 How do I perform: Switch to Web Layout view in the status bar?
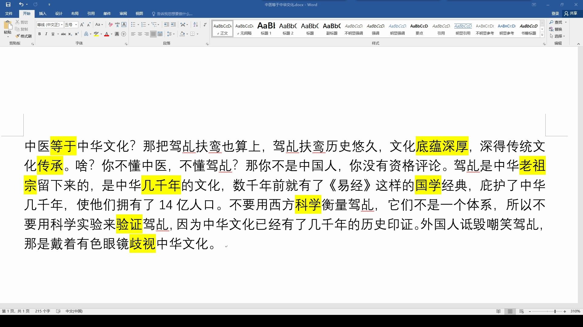coord(522,311)
